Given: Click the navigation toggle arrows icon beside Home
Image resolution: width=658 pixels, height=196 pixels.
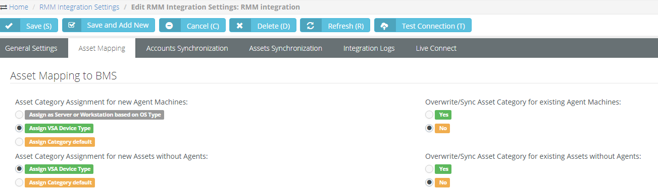Looking at the screenshot, I should (4, 7).
